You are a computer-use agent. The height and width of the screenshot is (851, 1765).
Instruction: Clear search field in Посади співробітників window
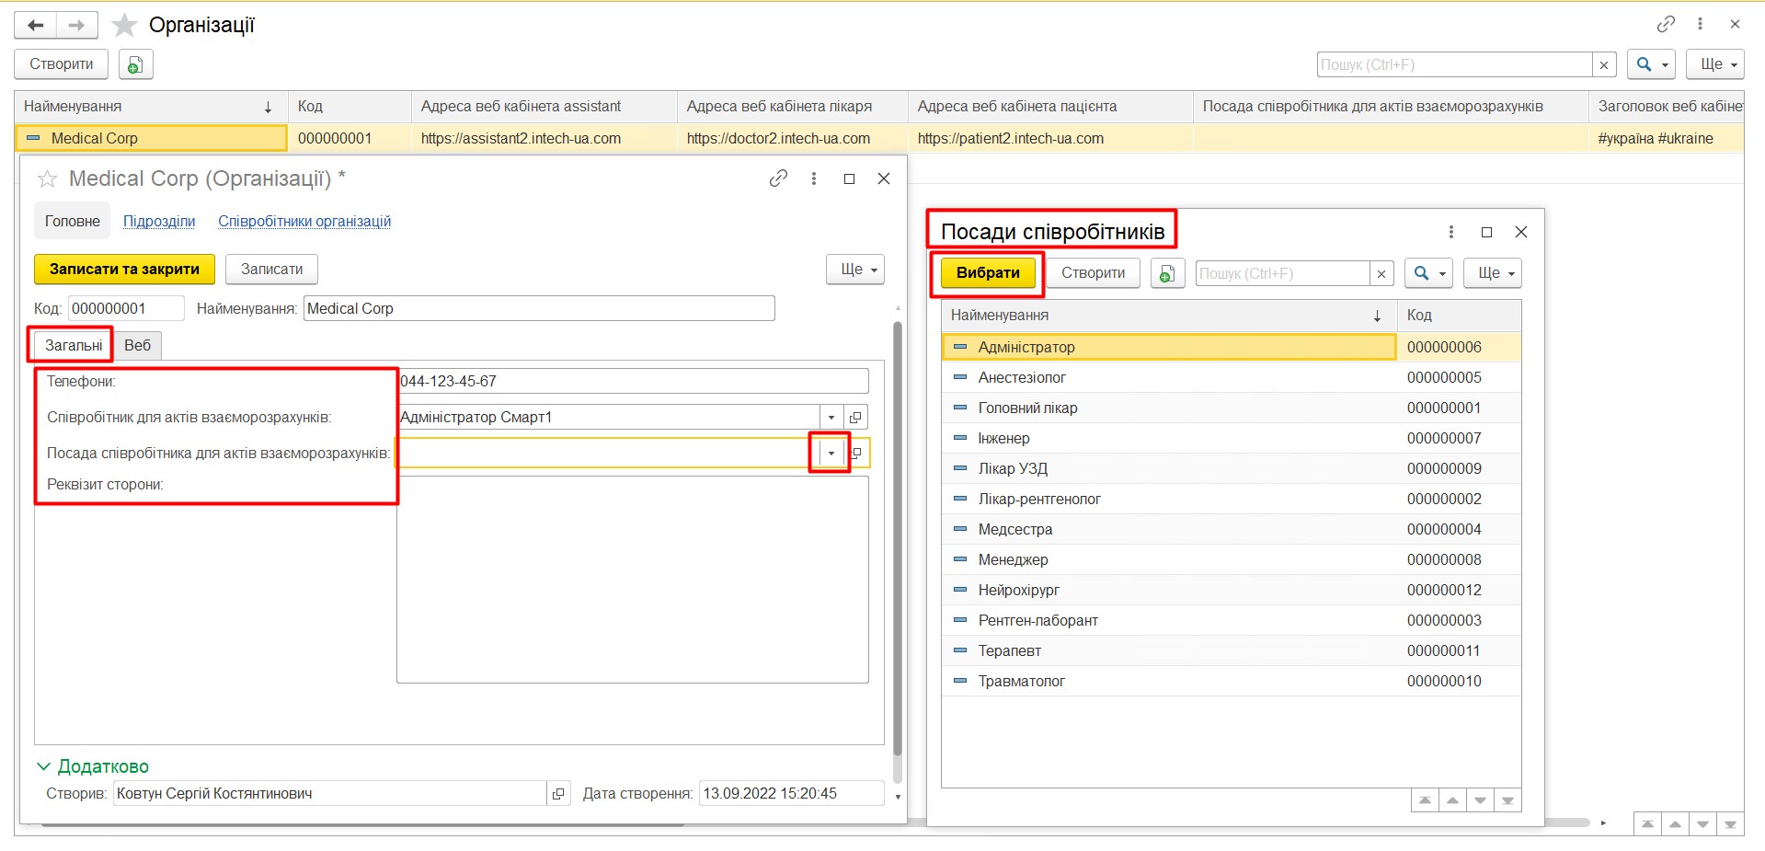pyautogui.click(x=1381, y=273)
